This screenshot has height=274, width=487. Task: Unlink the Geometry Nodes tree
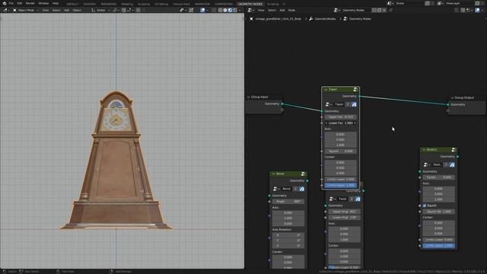tap(384, 10)
